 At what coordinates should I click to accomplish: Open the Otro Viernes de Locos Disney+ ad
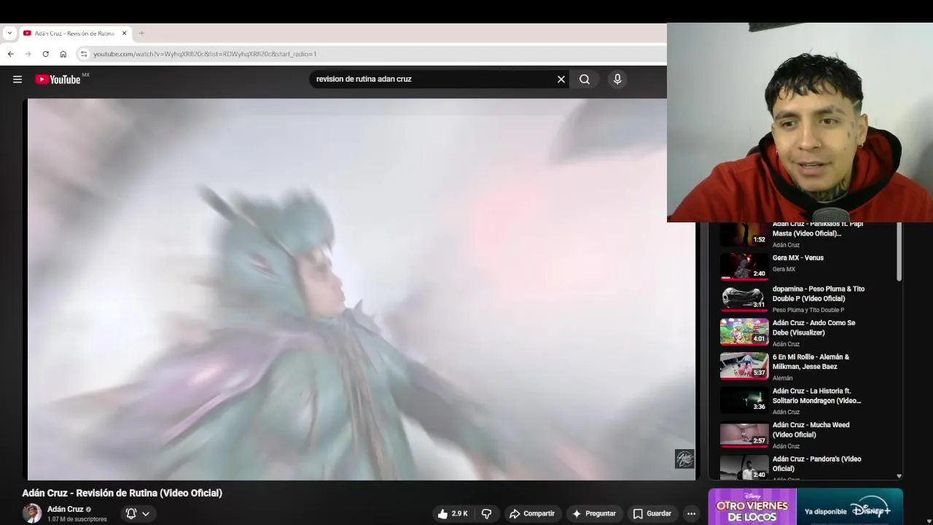coord(805,507)
